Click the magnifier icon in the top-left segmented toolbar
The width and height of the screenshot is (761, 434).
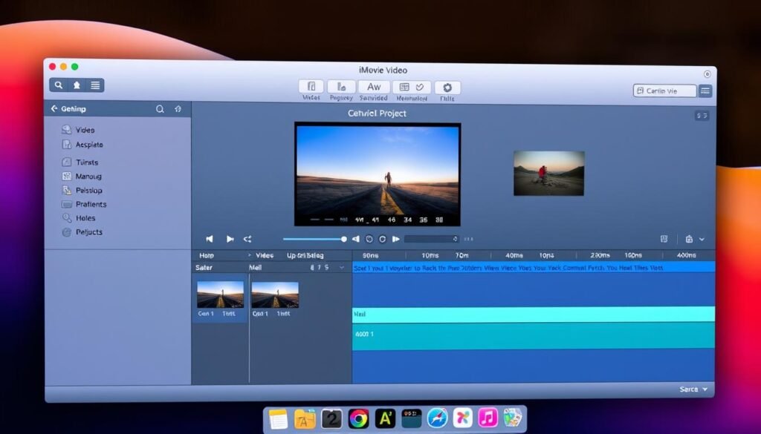pyautogui.click(x=58, y=85)
